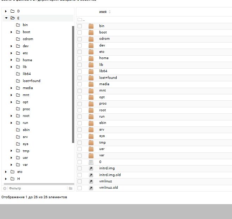The image size is (232, 219).
Task: Expand the media folder in the tree
Action: (x=12, y=88)
